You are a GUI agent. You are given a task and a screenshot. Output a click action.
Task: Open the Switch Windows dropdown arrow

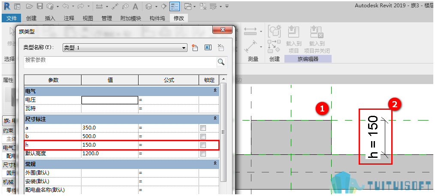coord(194,6)
